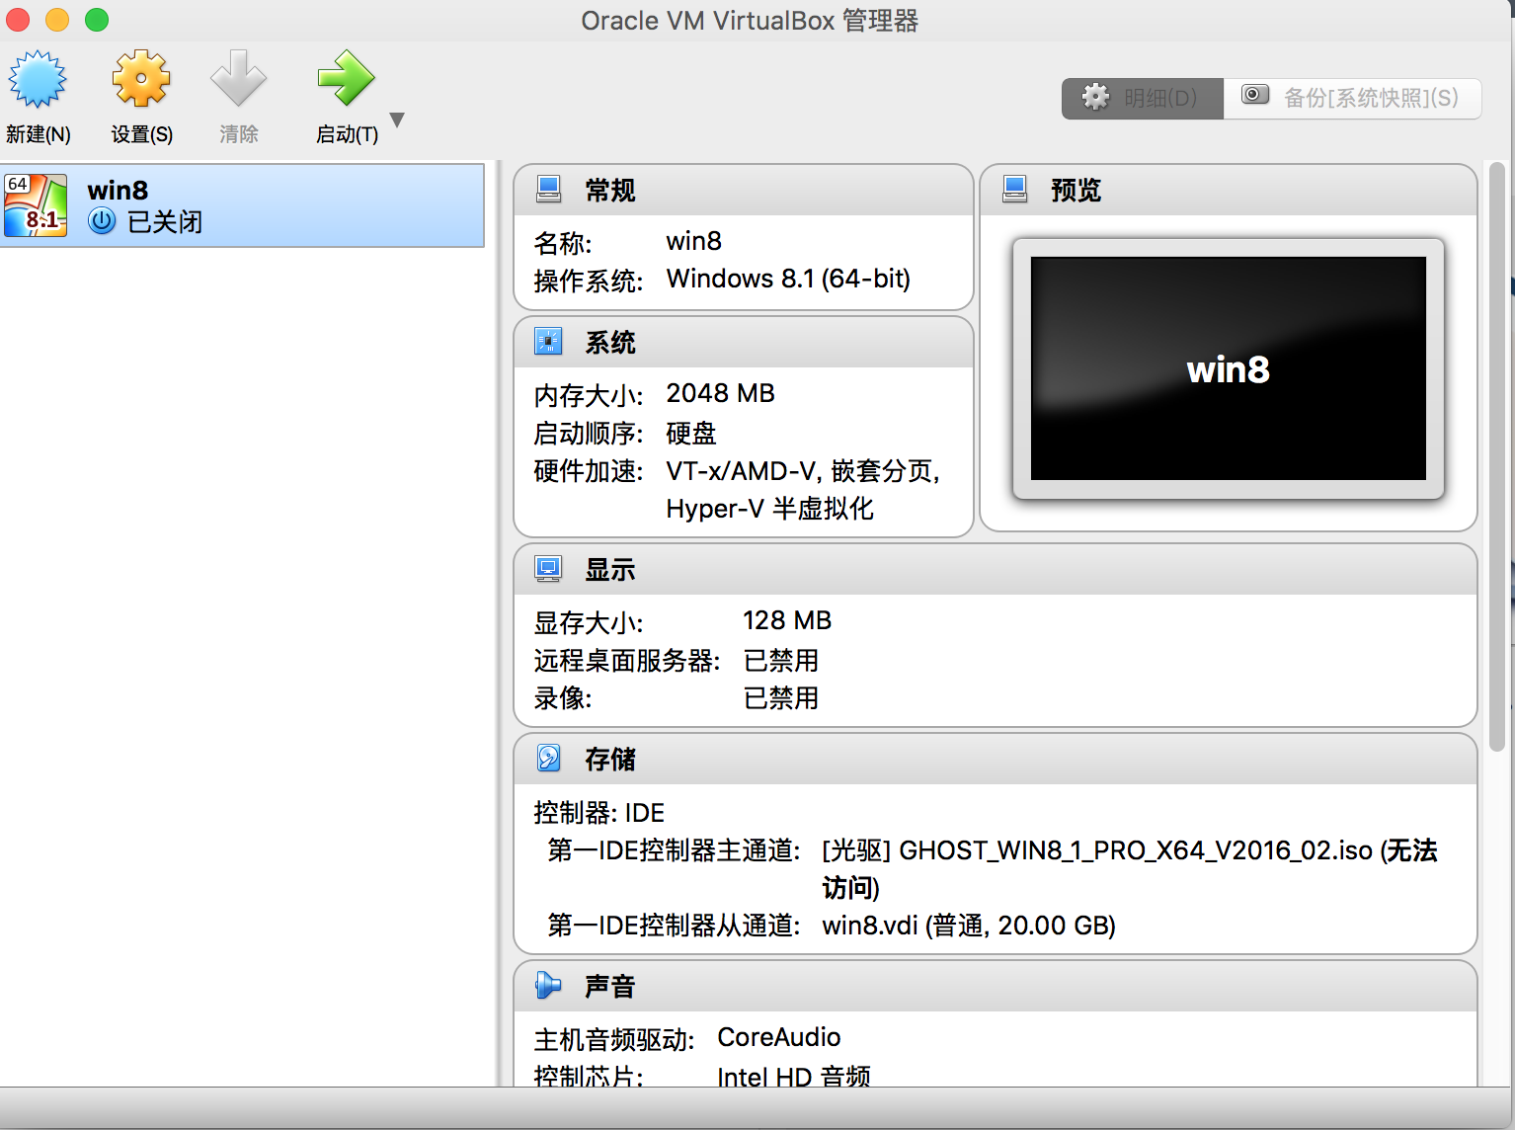Click the Intel HD 音频 controller value
The height and width of the screenshot is (1130, 1515).
794,1077
